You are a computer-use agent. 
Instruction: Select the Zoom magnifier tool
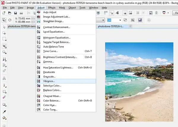click(x=4, y=52)
